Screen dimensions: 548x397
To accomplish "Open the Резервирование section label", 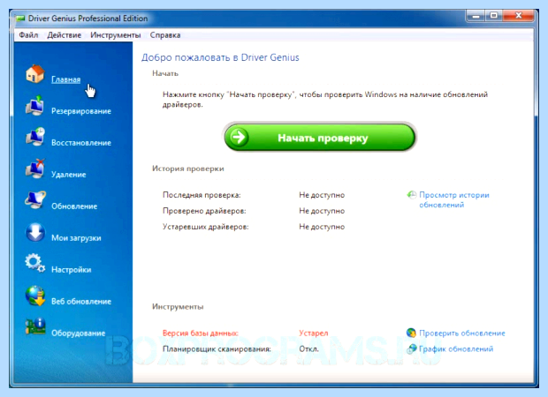I will tap(81, 111).
